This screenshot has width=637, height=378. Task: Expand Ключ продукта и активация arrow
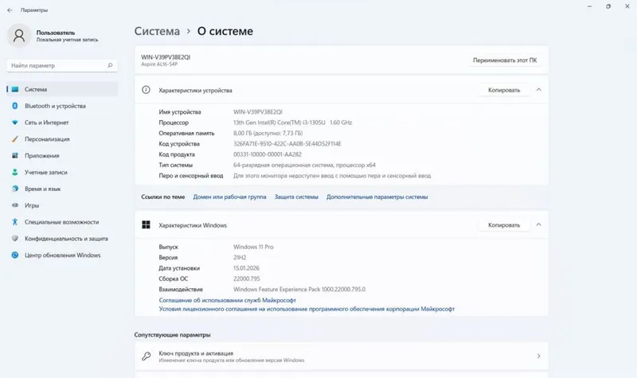pyautogui.click(x=539, y=356)
